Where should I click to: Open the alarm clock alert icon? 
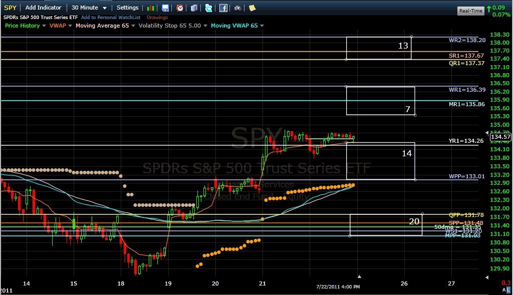click(x=180, y=8)
